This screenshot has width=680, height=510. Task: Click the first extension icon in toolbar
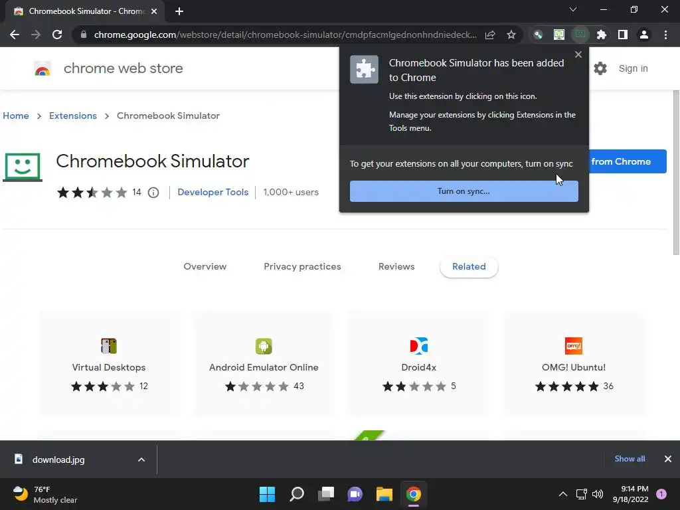point(538,35)
